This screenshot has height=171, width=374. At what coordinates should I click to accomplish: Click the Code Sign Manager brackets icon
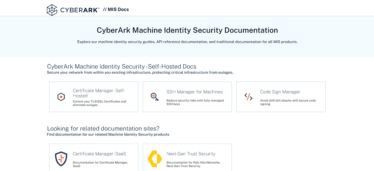[248, 97]
